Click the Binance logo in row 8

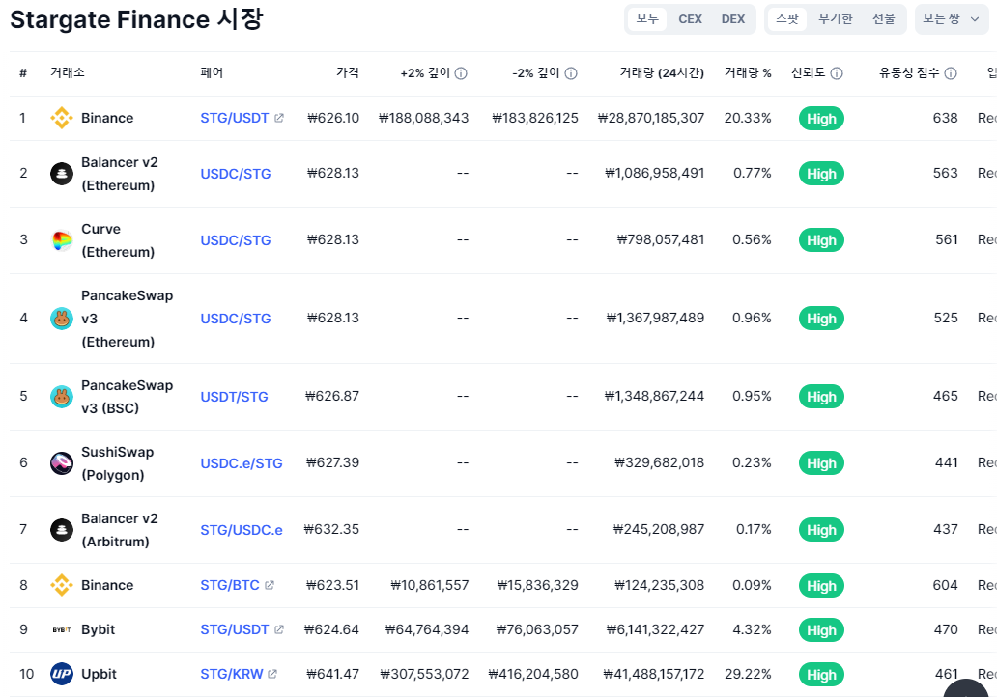point(62,585)
